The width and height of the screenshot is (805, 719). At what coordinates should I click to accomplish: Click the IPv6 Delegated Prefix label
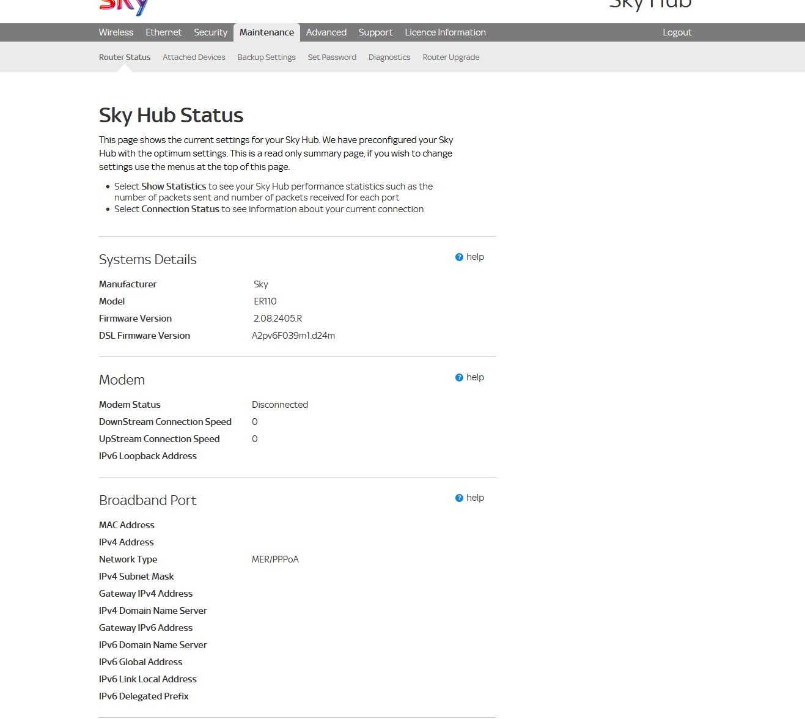[144, 696]
